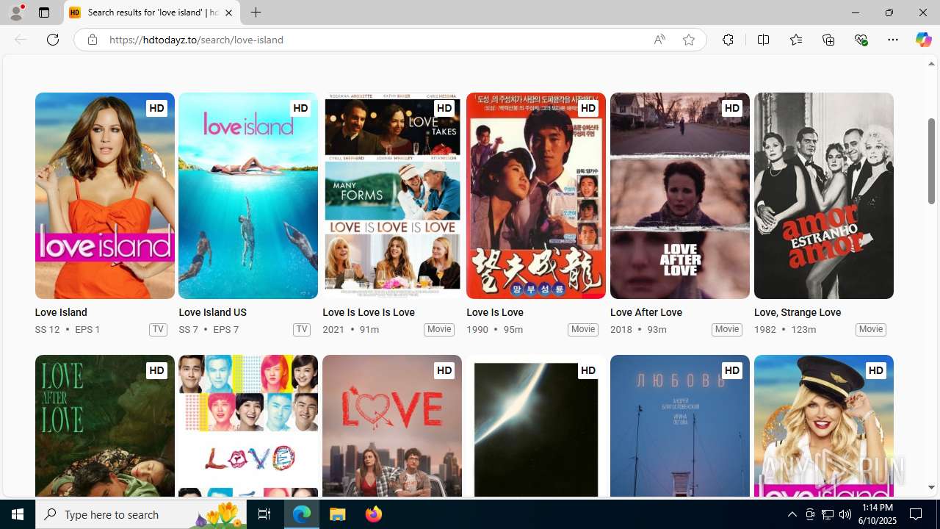The image size is (940, 529).
Task: Open the Love Island US poster
Action: tap(248, 195)
